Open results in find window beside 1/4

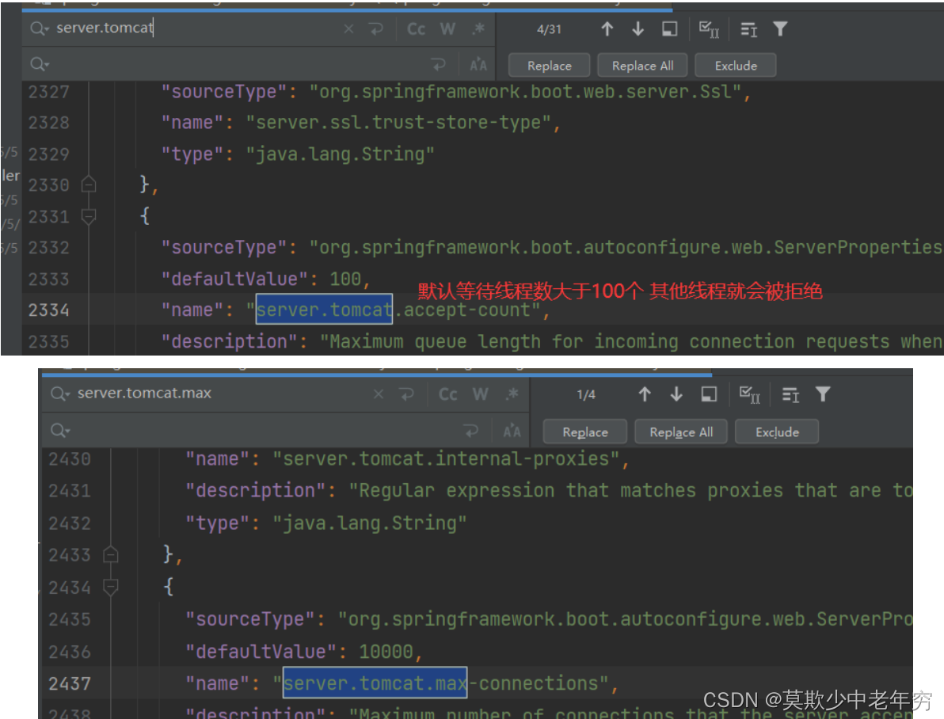710,394
